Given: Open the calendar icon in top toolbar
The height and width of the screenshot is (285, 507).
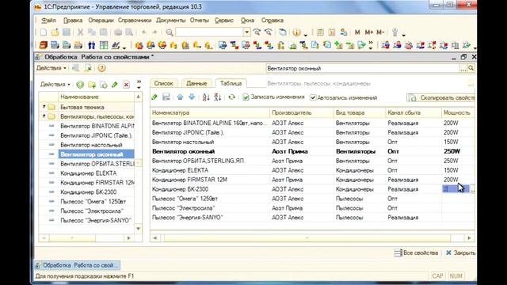Looking at the screenshot, I should [x=332, y=32].
